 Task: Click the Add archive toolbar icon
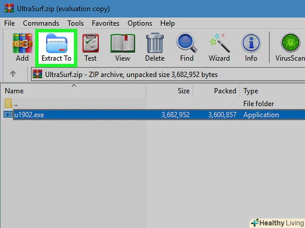coord(22,43)
